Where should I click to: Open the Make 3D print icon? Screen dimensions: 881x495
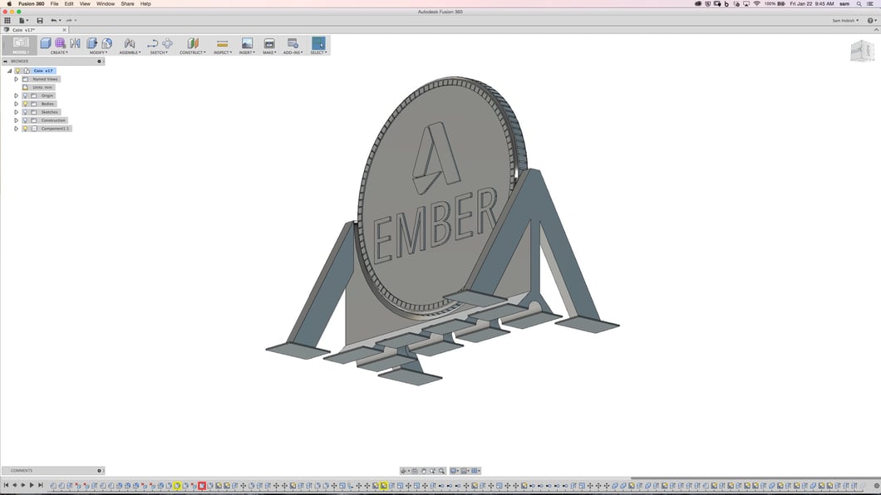269,43
